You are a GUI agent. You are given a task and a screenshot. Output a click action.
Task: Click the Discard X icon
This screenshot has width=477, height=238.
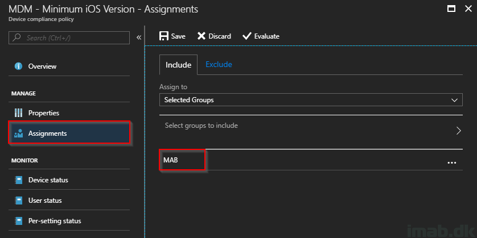[x=202, y=36]
